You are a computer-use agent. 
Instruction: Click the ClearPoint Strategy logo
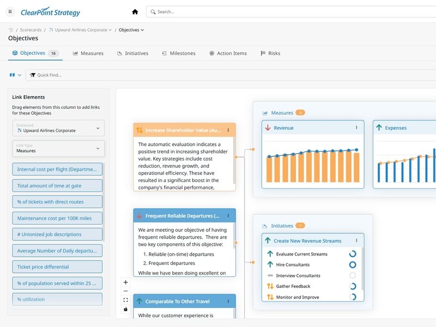[x=50, y=12]
